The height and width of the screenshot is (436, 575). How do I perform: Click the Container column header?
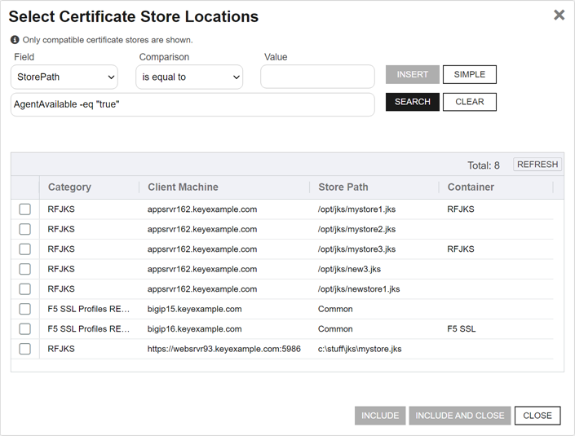tap(471, 187)
